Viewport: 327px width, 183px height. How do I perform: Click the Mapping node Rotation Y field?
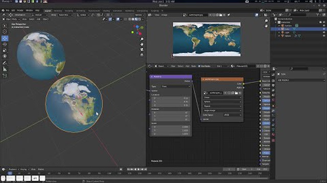pos(171,116)
